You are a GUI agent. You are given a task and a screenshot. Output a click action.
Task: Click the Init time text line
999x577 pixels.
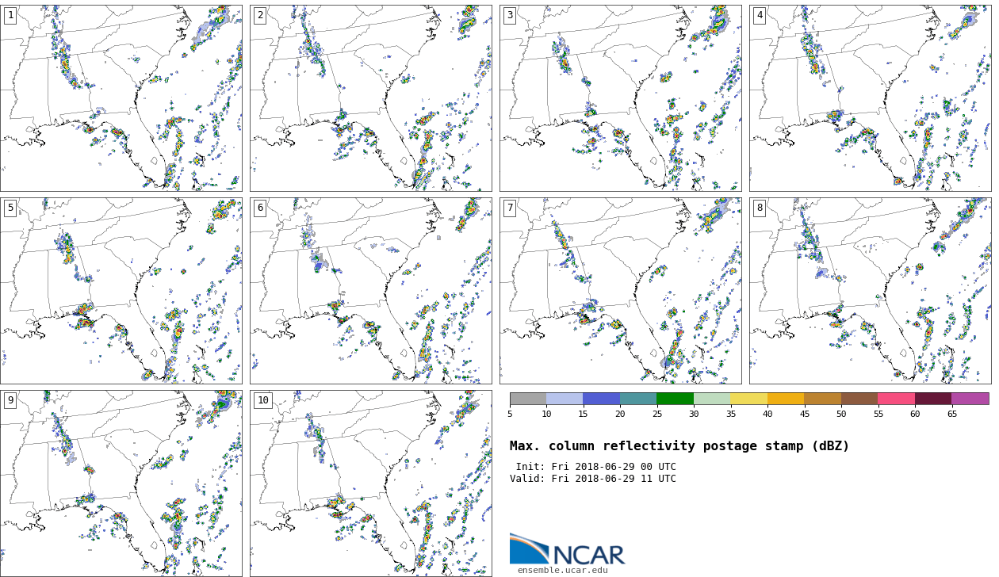(x=595, y=467)
